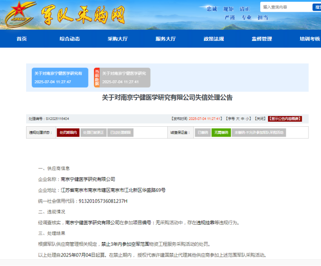Screen dimensions: 321x266
Task: Click the 一、供应商信息 heading
Action: [x=54, y=168]
